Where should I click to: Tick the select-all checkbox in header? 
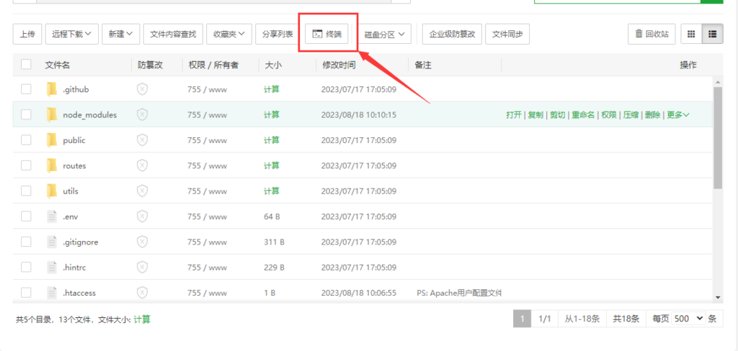(26, 64)
